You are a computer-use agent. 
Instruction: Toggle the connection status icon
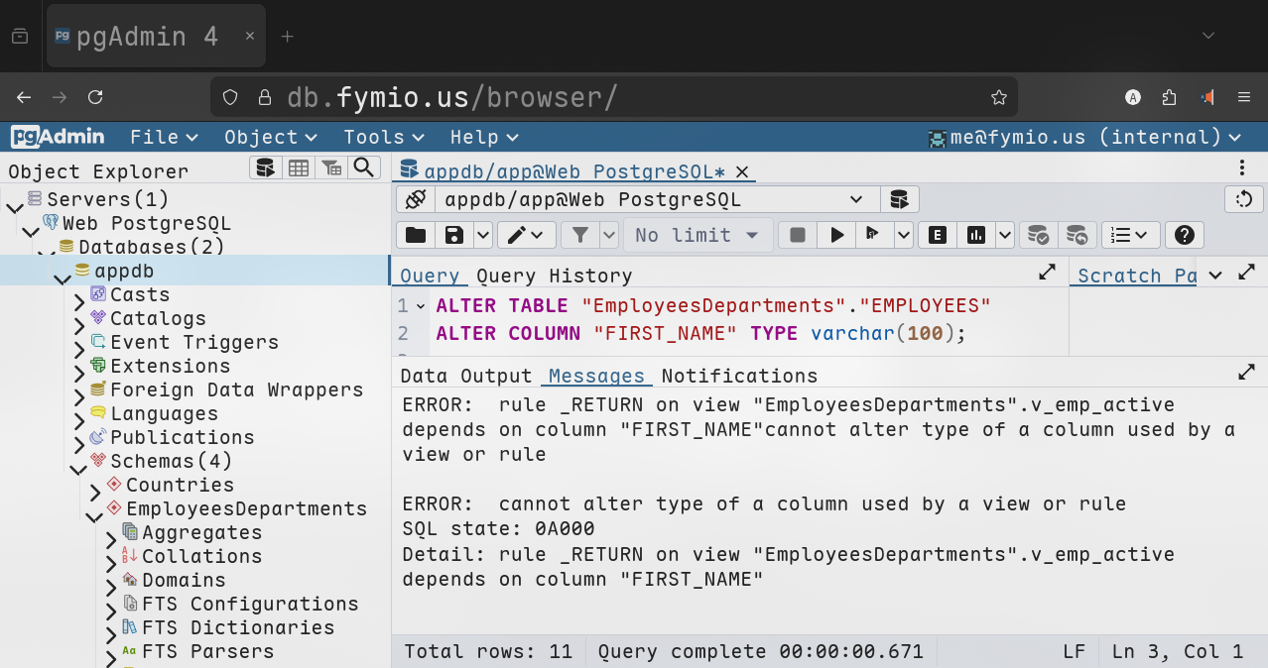(415, 199)
